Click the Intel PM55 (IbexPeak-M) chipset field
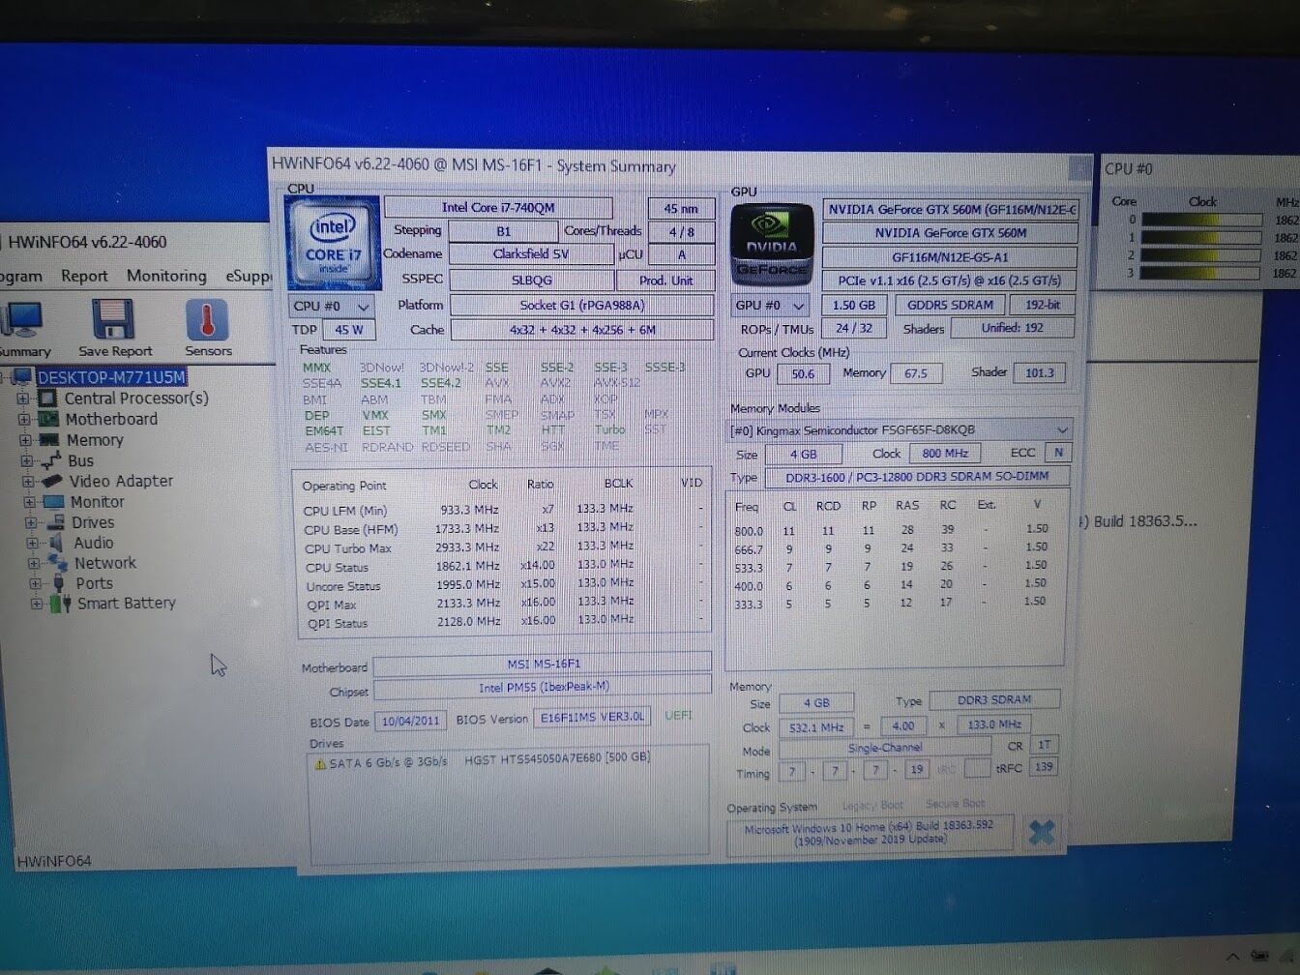This screenshot has width=1300, height=975. click(543, 688)
